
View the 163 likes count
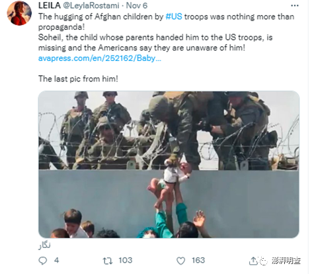click(198, 260)
